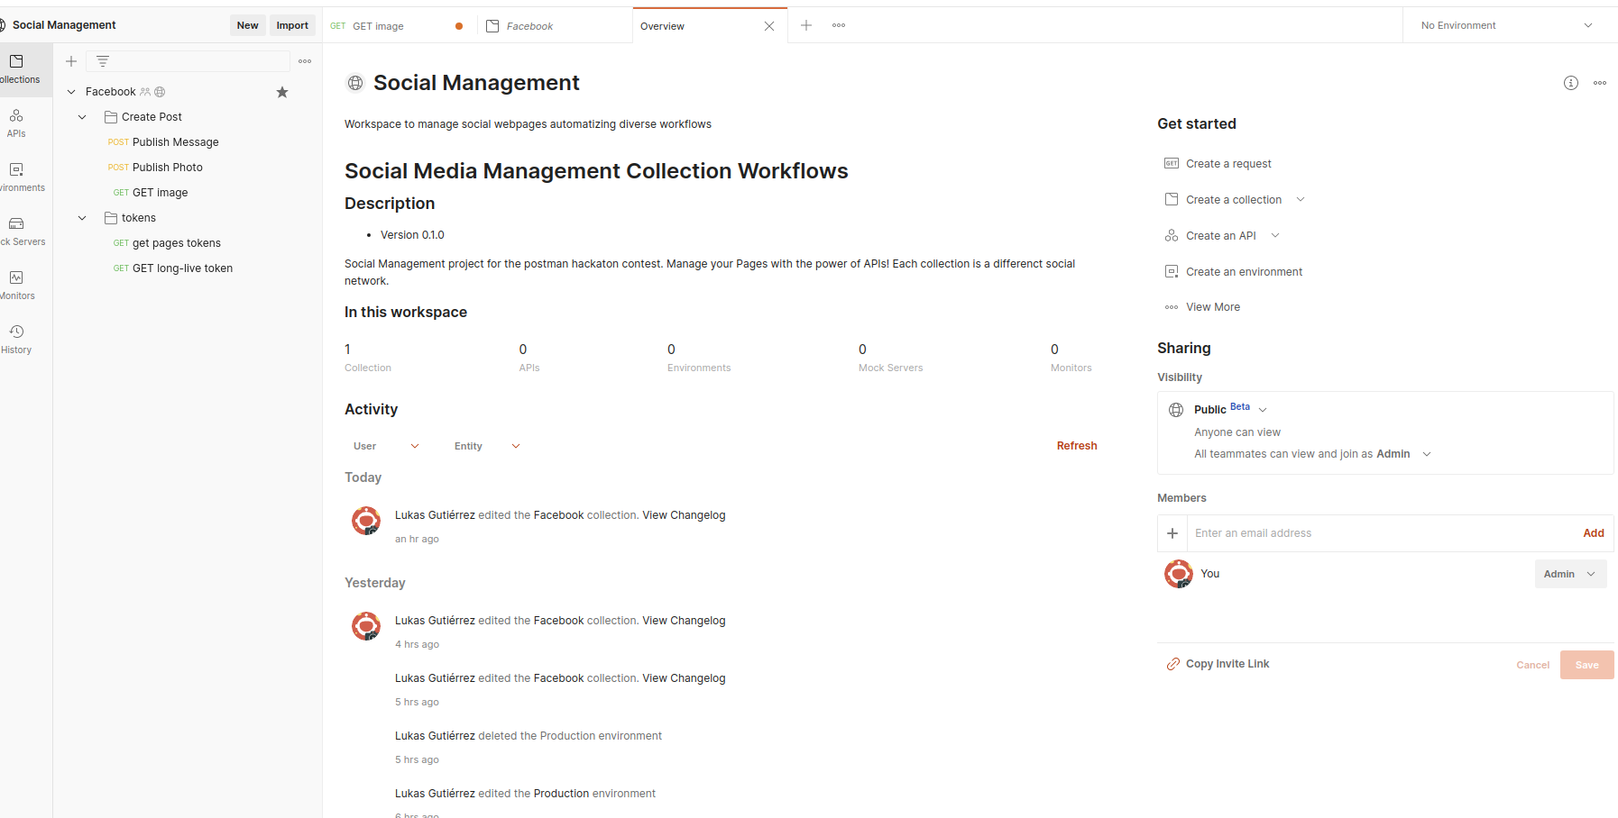Click the Collection count in workspace stats
This screenshot has width=1618, height=818.
point(367,358)
